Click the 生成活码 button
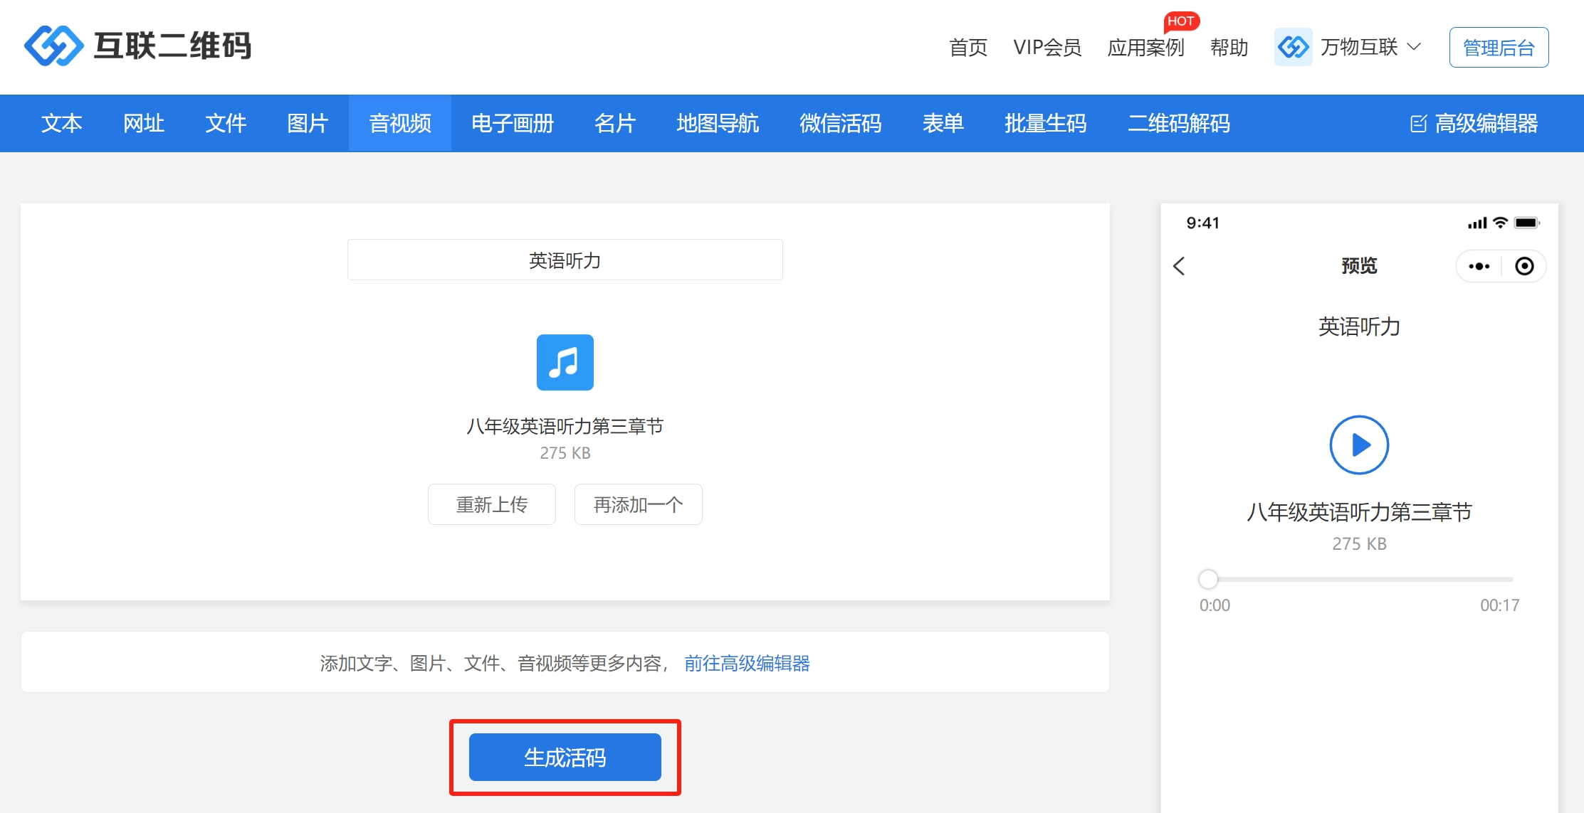The width and height of the screenshot is (1584, 813). tap(565, 757)
